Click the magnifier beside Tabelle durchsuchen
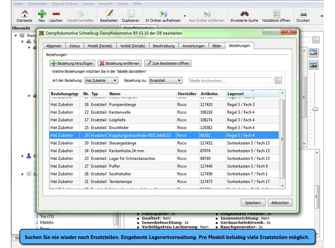Viewport: 335px width, 248px height. [x=278, y=81]
